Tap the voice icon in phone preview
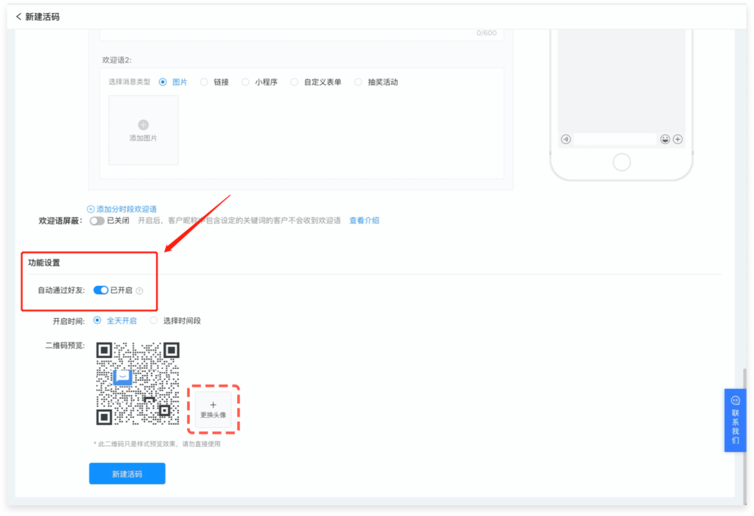Image resolution: width=754 pixels, height=516 pixels. point(566,139)
